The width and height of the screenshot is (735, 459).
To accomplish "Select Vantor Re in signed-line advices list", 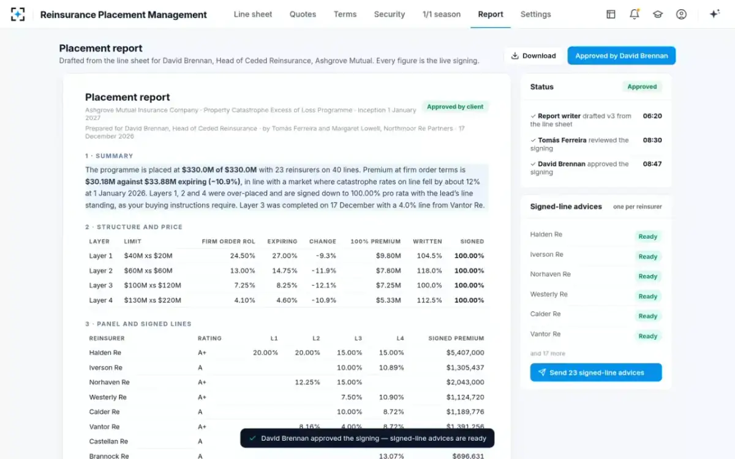I will (x=545, y=334).
